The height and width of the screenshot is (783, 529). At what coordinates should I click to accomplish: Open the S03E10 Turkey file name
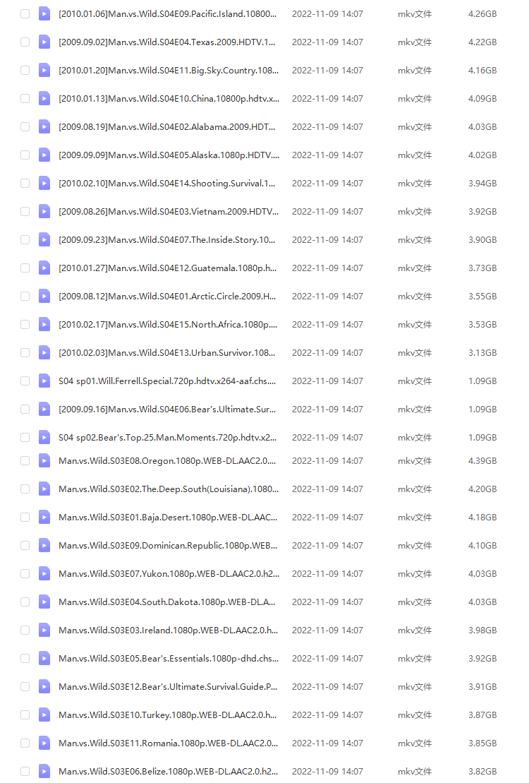(x=168, y=715)
